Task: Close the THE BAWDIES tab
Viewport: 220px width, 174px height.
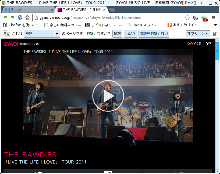Action: click(x=104, y=10)
